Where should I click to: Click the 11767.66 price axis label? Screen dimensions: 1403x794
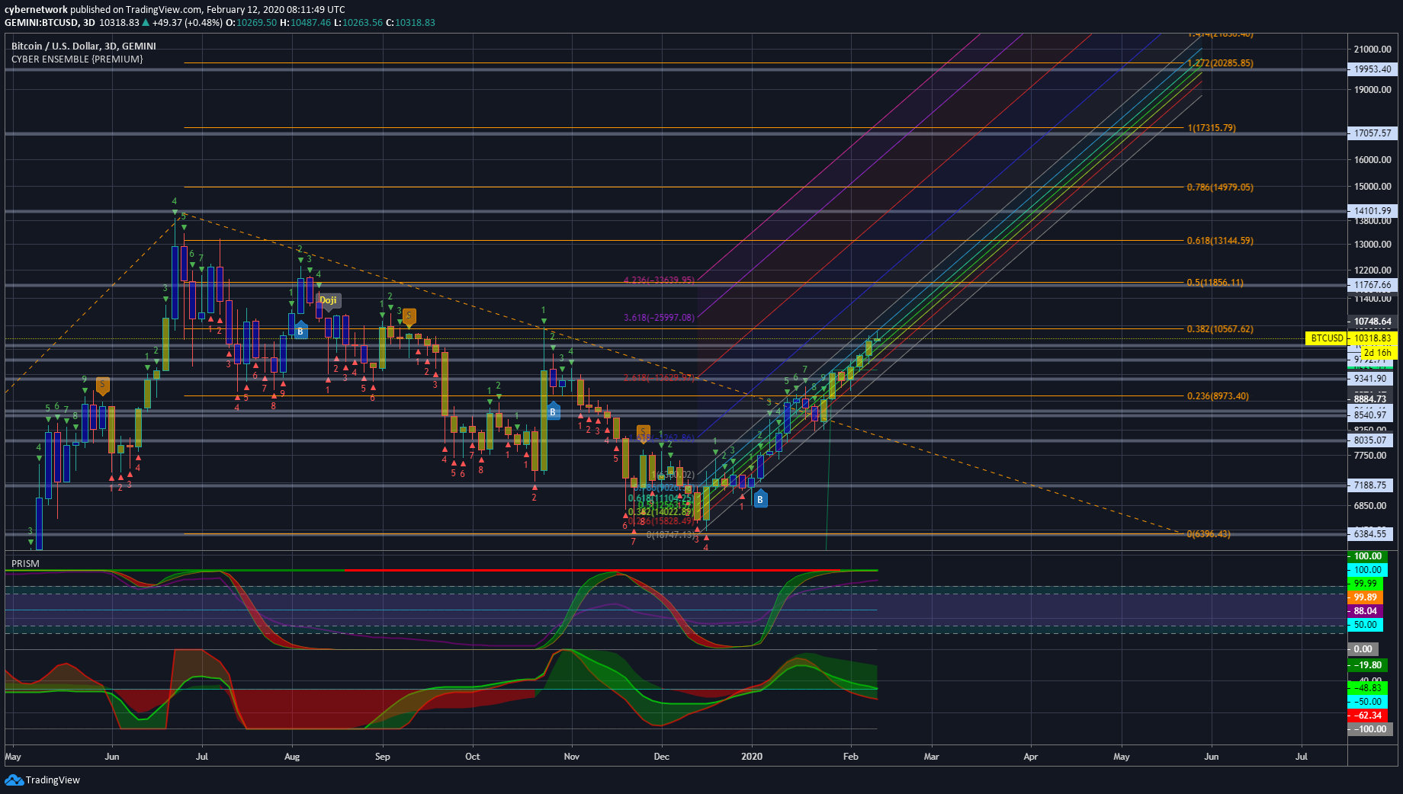pos(1372,285)
